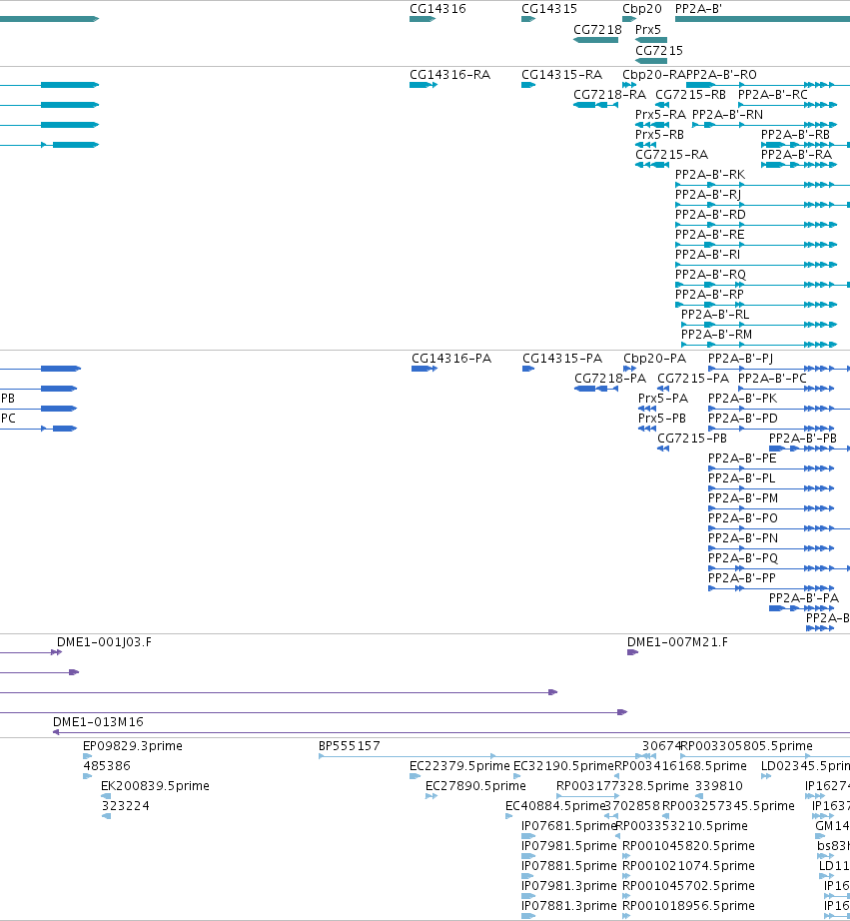Click protein CG7215-PA
The height and width of the screenshot is (921, 850).
coord(693,379)
